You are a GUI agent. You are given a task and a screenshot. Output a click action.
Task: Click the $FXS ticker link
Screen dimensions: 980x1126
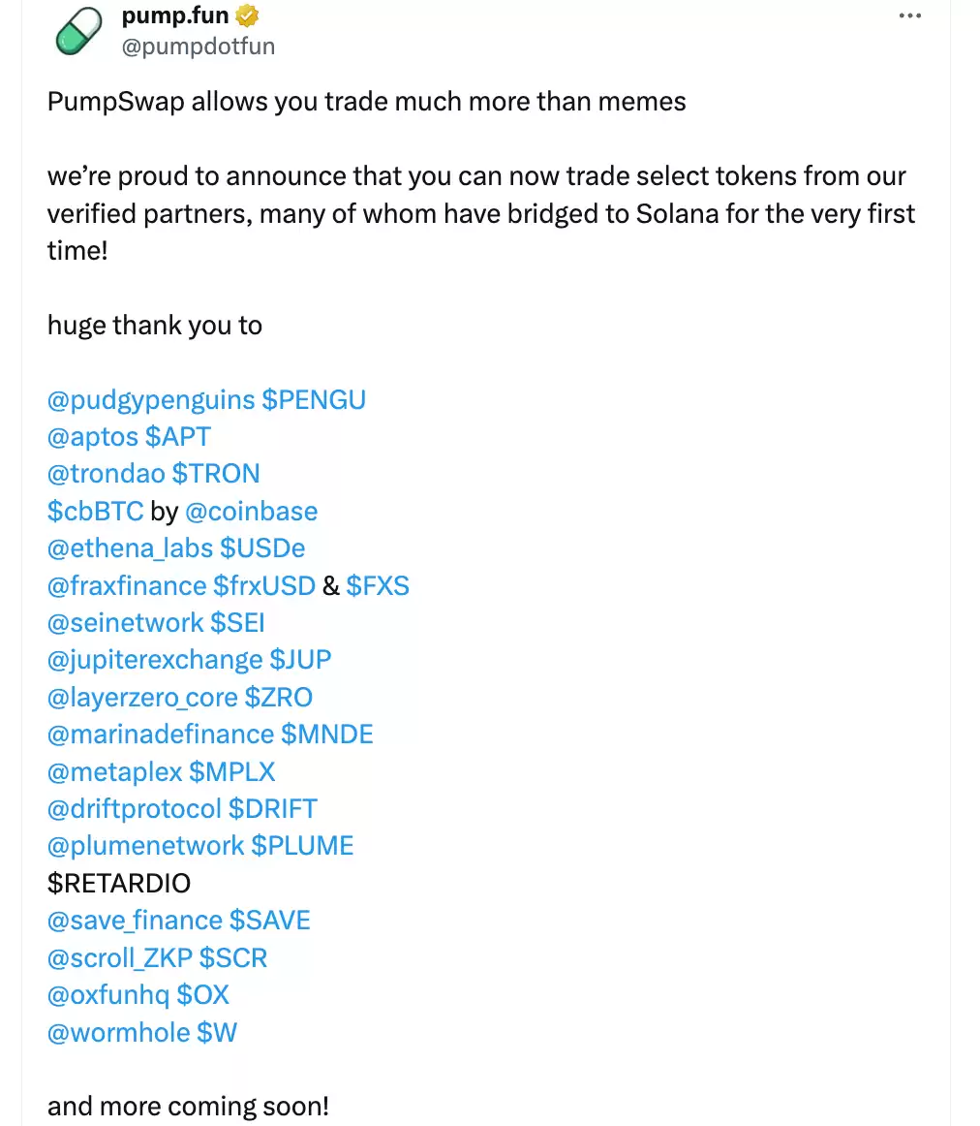click(x=378, y=585)
